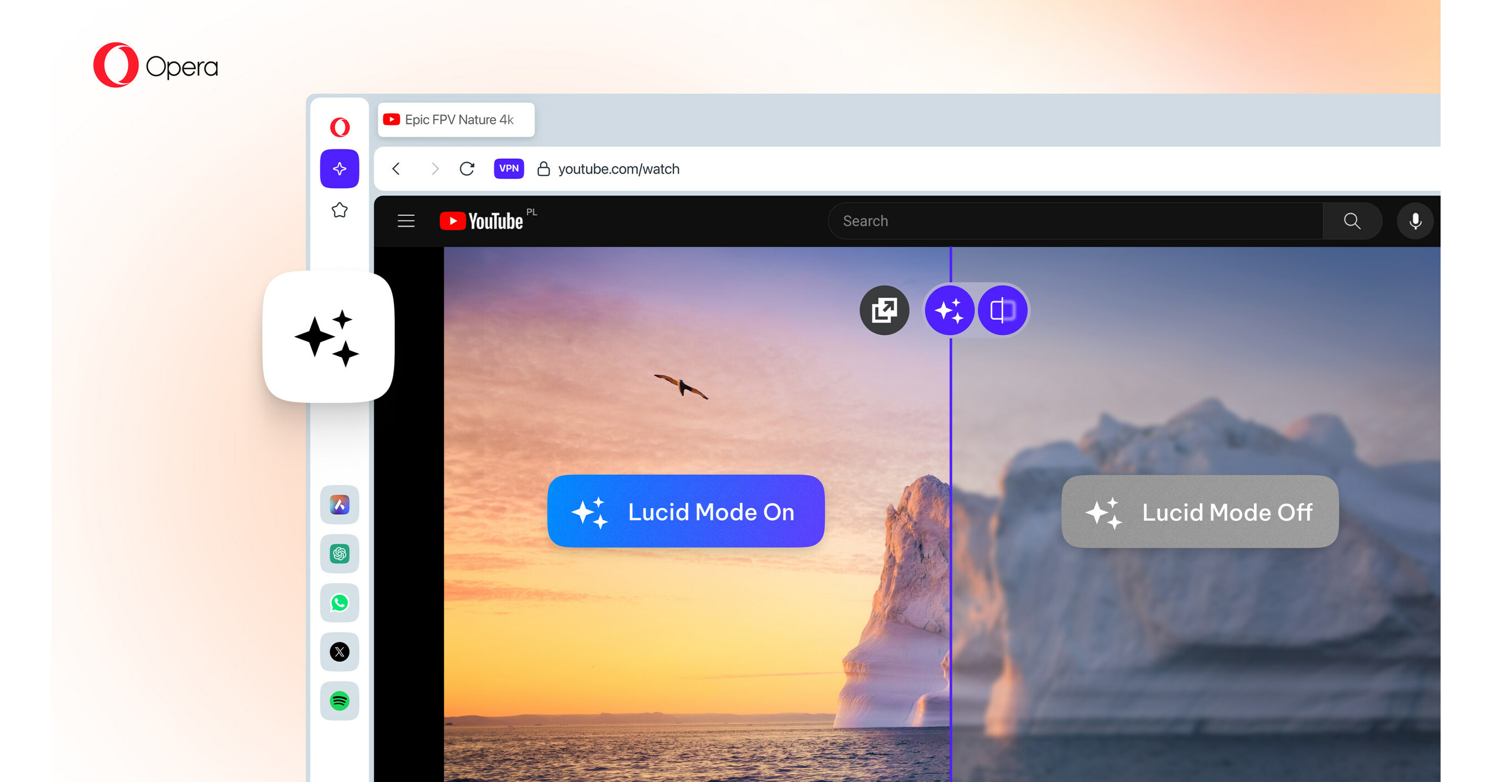Click the Opera logo in the sidebar

point(339,127)
